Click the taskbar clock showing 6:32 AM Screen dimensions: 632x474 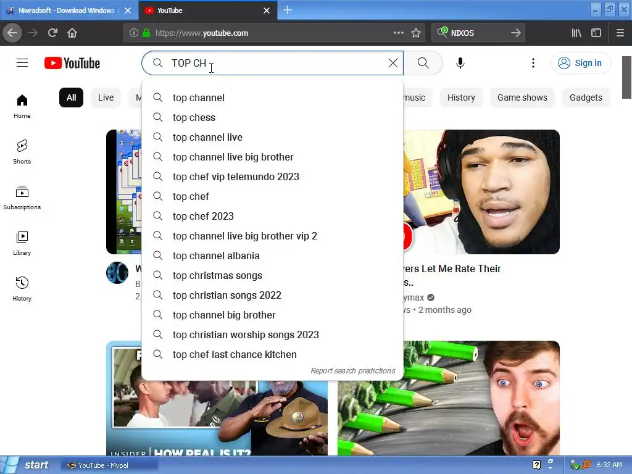tap(609, 465)
